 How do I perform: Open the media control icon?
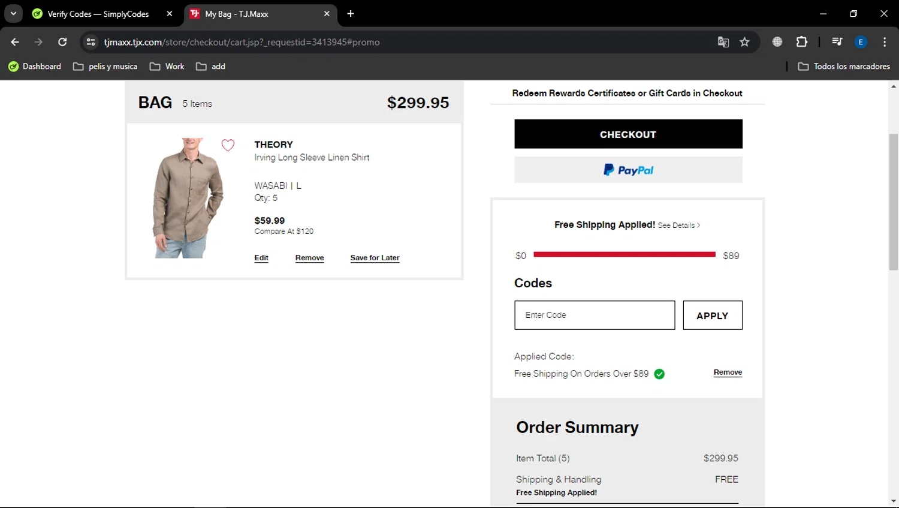click(837, 42)
